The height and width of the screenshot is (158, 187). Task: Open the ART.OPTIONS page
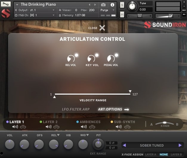point(110,109)
